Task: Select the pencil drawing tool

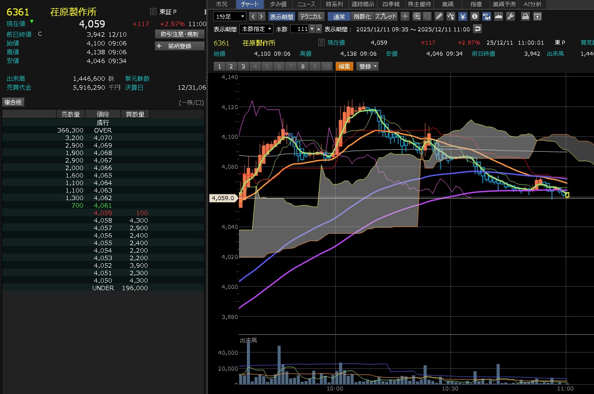Action: [439, 16]
